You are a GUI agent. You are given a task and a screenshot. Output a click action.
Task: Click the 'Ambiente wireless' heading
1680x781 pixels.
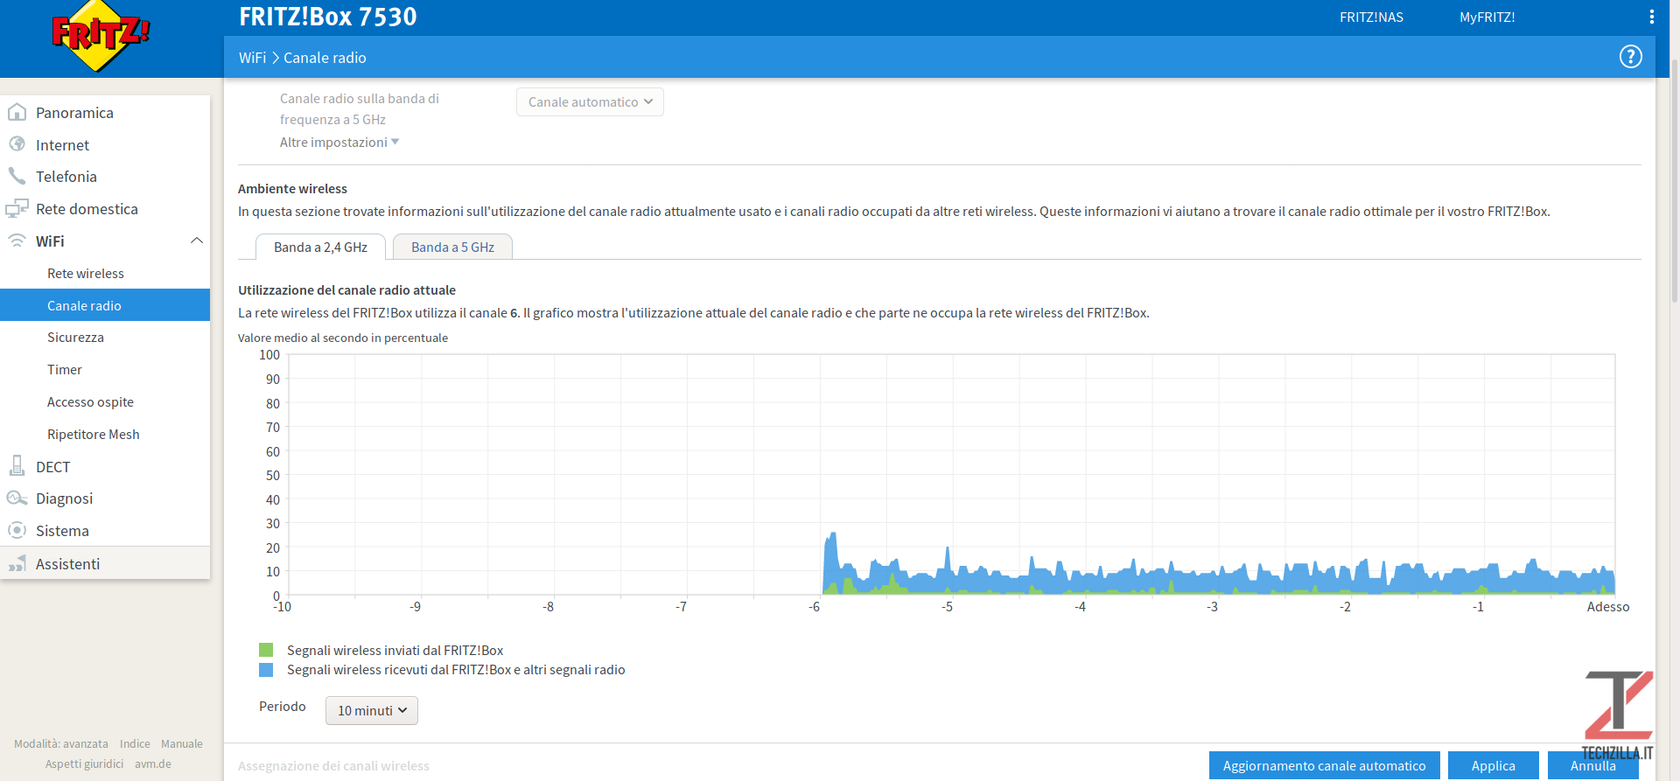click(292, 188)
